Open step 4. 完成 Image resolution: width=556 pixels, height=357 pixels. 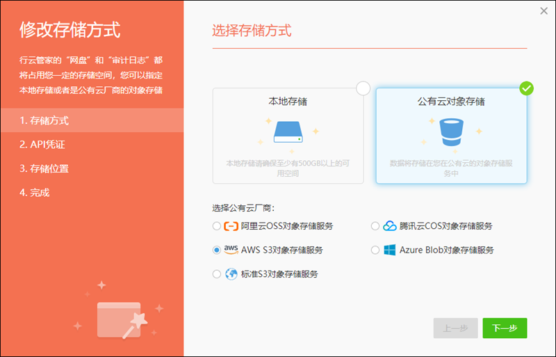pos(35,193)
